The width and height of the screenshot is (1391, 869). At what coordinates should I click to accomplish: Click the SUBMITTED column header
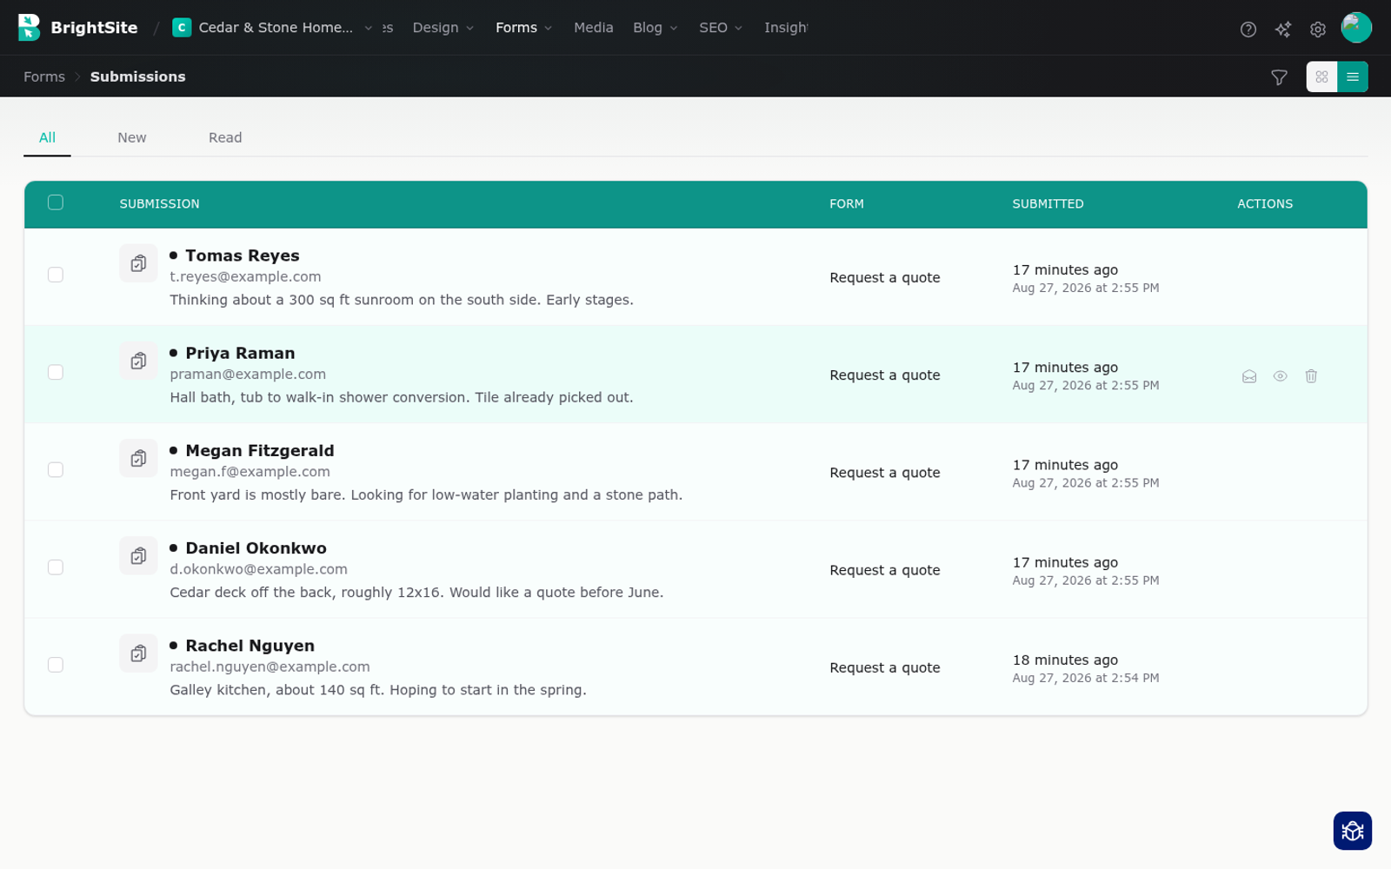(x=1048, y=204)
